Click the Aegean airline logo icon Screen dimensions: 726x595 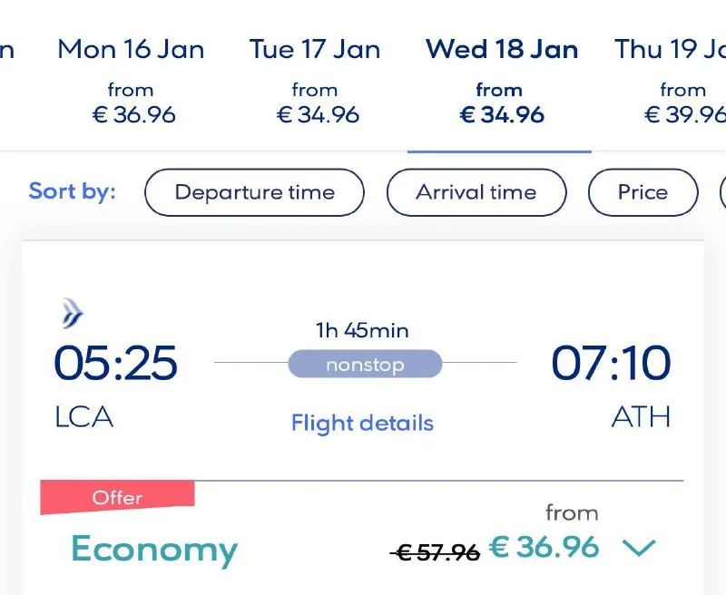tap(72, 314)
